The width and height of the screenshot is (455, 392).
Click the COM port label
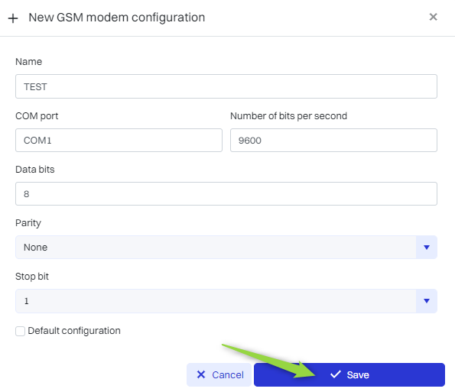(x=37, y=116)
